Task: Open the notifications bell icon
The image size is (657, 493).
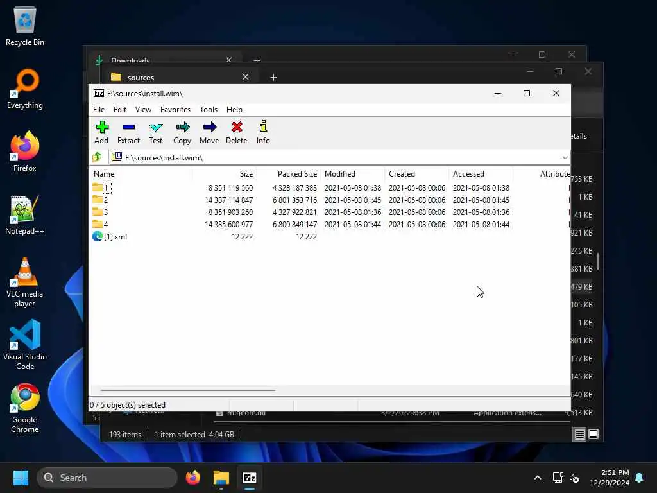Action: [x=640, y=478]
